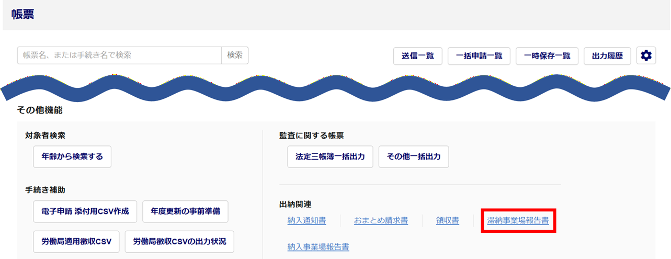Screen dimensions: 671x259
Task: Go to the 納入事業場報告書 link
Action: click(x=318, y=247)
